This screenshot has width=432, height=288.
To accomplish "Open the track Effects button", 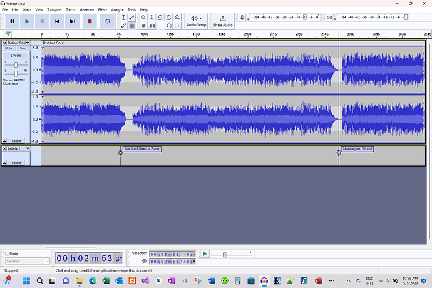I will (x=16, y=55).
